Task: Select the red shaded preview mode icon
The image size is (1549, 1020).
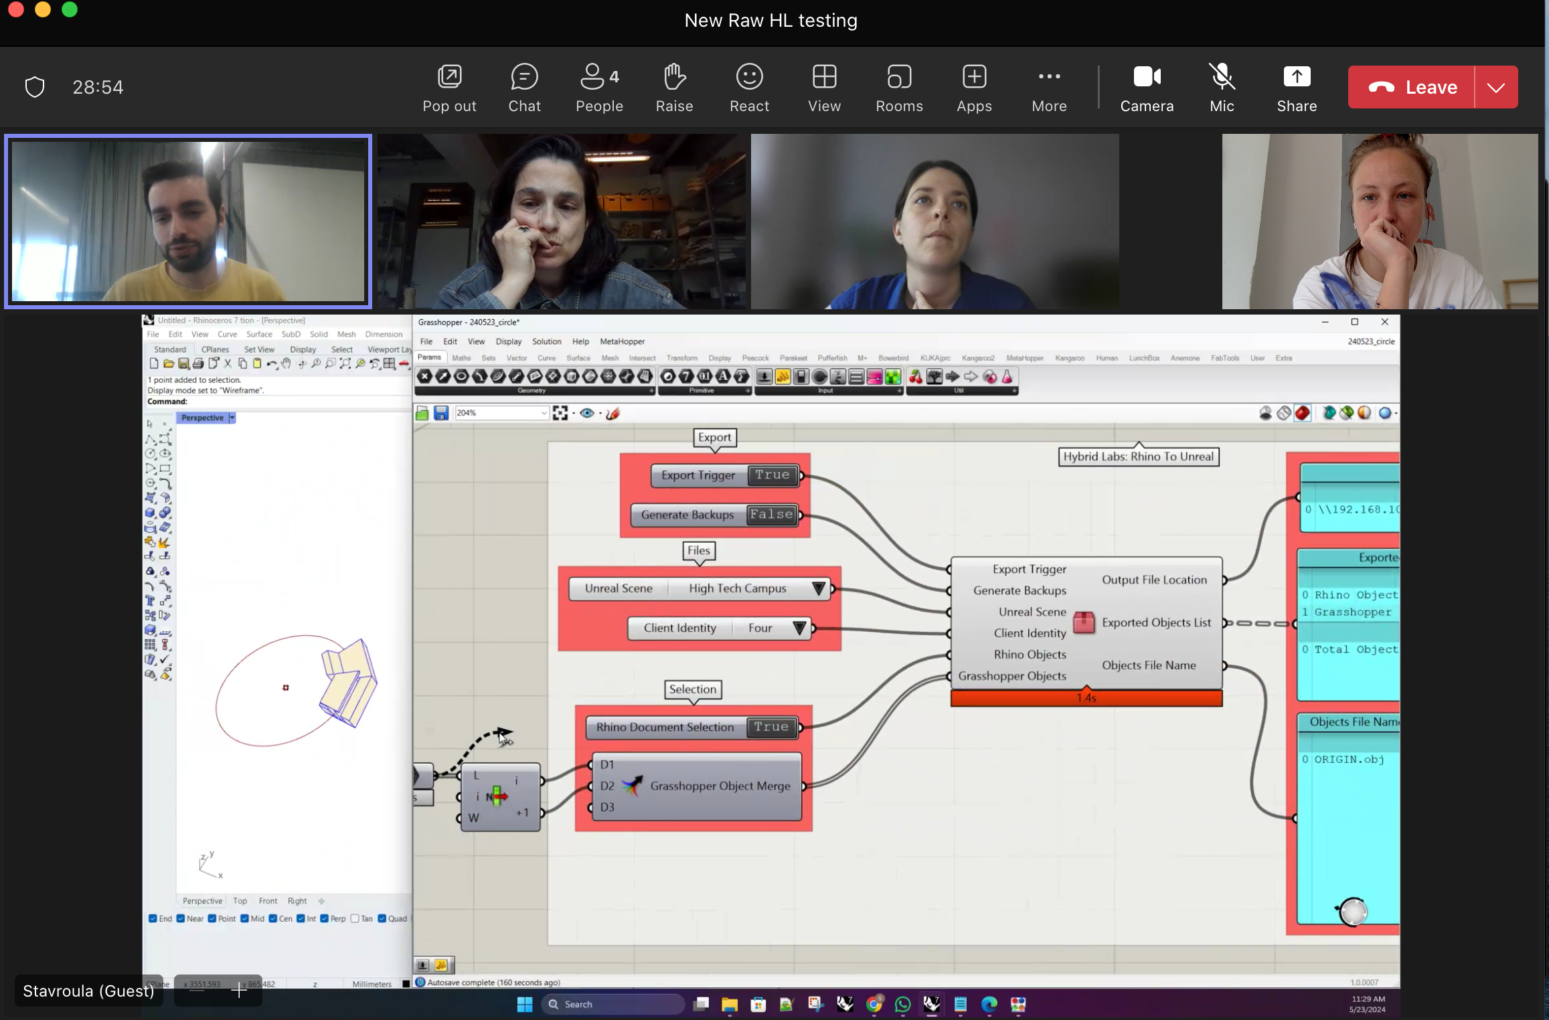Action: (1302, 413)
